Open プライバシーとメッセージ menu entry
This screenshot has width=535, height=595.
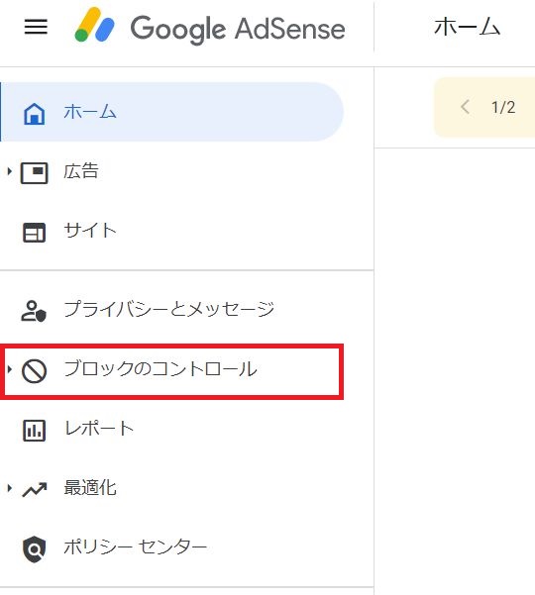[x=171, y=310]
